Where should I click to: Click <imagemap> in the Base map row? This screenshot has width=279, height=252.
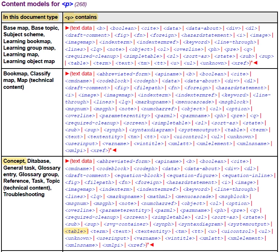(80, 42)
